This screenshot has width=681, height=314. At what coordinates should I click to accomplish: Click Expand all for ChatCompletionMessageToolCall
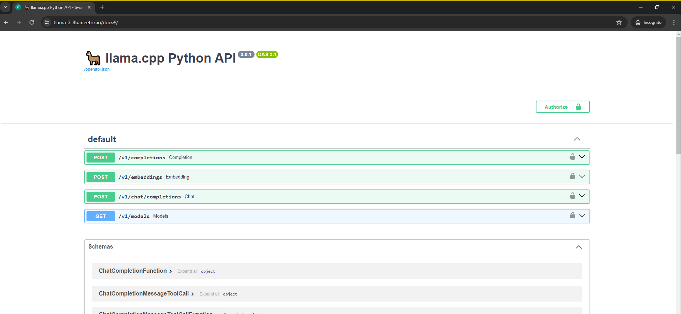point(209,294)
